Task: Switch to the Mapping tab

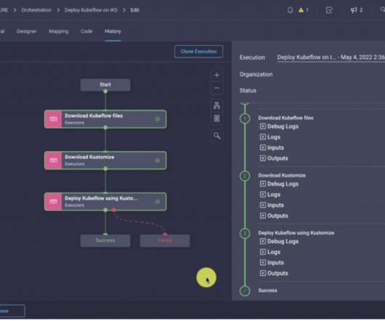Action: [59, 31]
